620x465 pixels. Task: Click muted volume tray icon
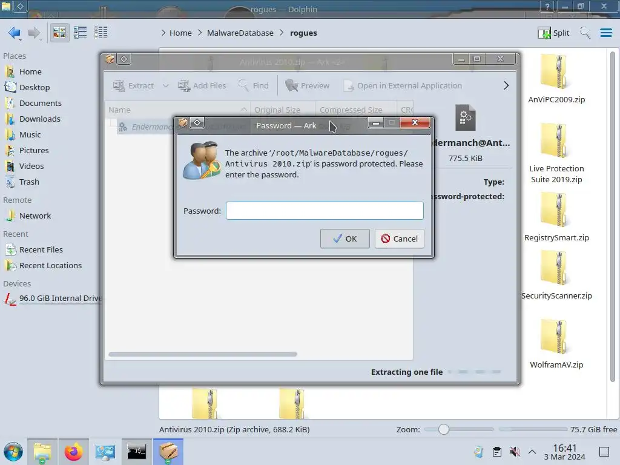(515, 452)
